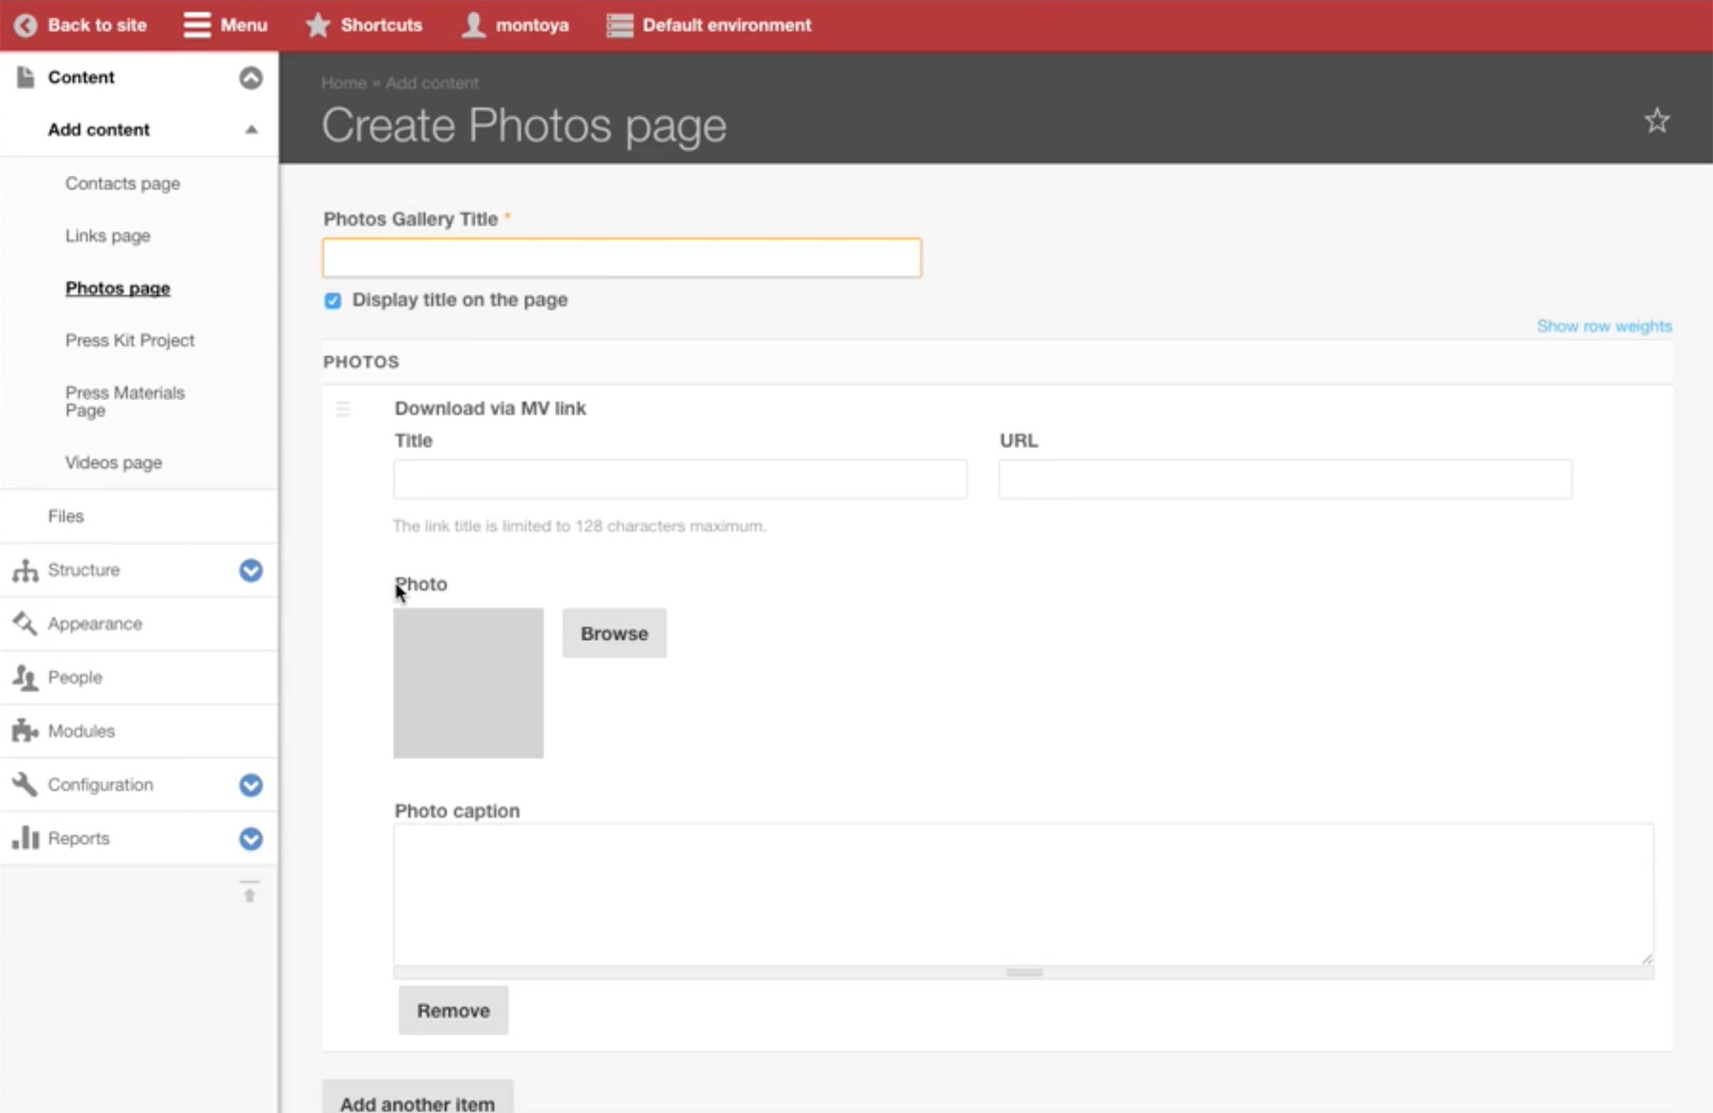Click Show row weights link
The width and height of the screenshot is (1713, 1113).
pos(1604,326)
